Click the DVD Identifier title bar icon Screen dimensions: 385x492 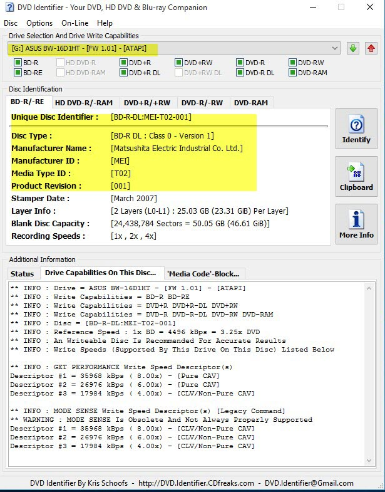click(10, 8)
